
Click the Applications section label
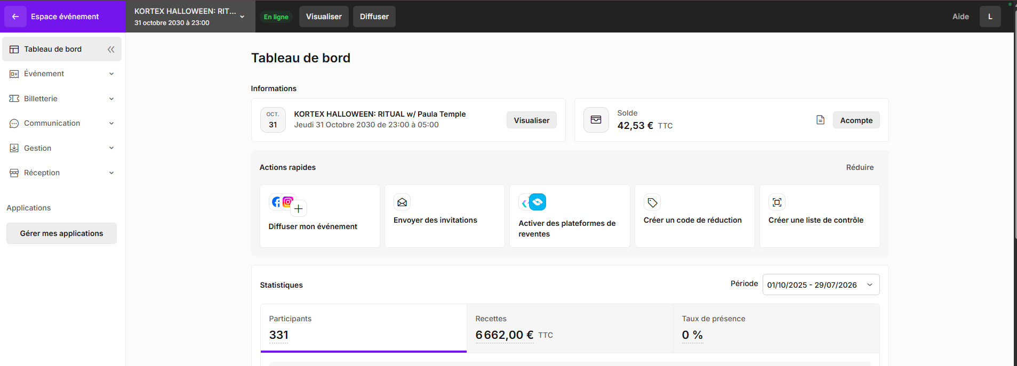29,208
